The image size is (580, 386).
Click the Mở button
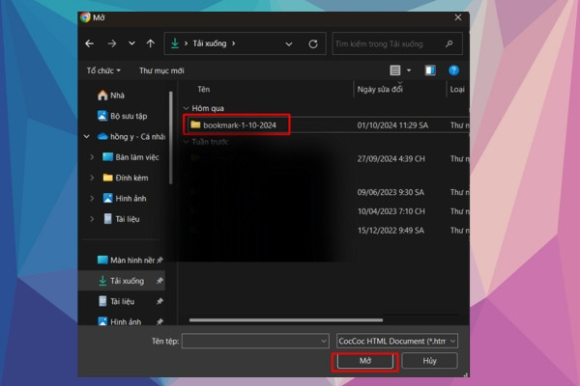coord(364,361)
